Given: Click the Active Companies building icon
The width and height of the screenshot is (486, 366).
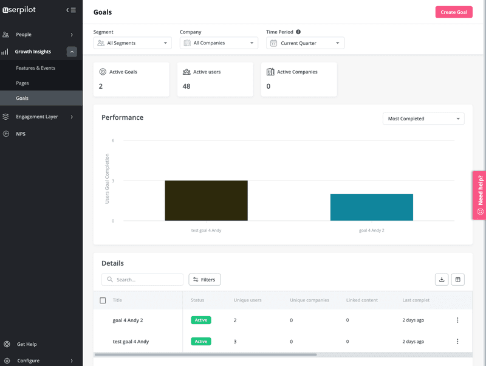Looking at the screenshot, I should [270, 71].
